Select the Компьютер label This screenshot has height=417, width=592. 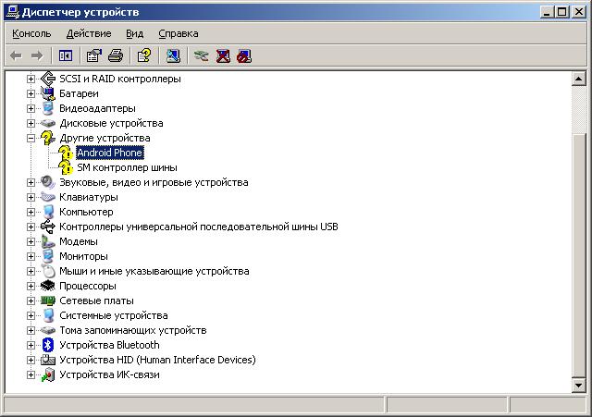point(86,212)
